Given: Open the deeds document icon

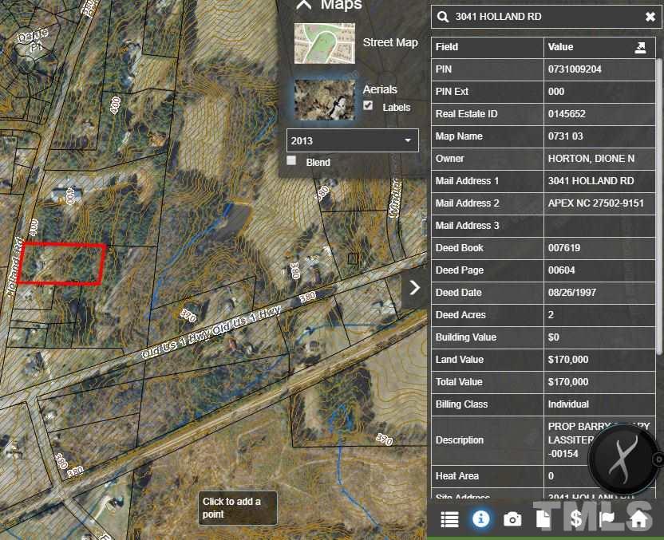Looking at the screenshot, I should pyautogui.click(x=543, y=518).
